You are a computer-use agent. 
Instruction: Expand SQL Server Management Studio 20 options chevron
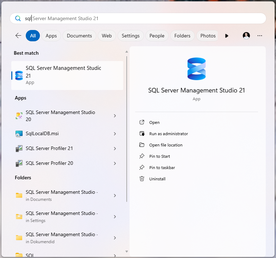coord(115,116)
